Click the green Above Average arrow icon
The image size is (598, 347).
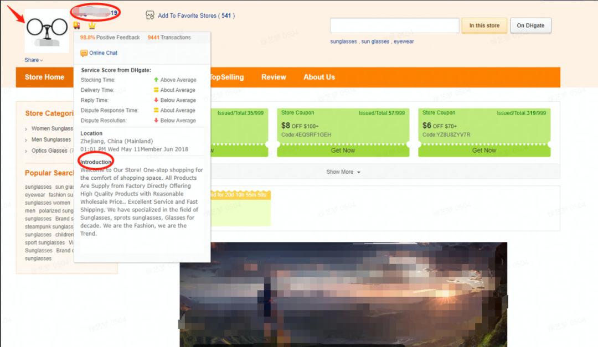point(156,80)
